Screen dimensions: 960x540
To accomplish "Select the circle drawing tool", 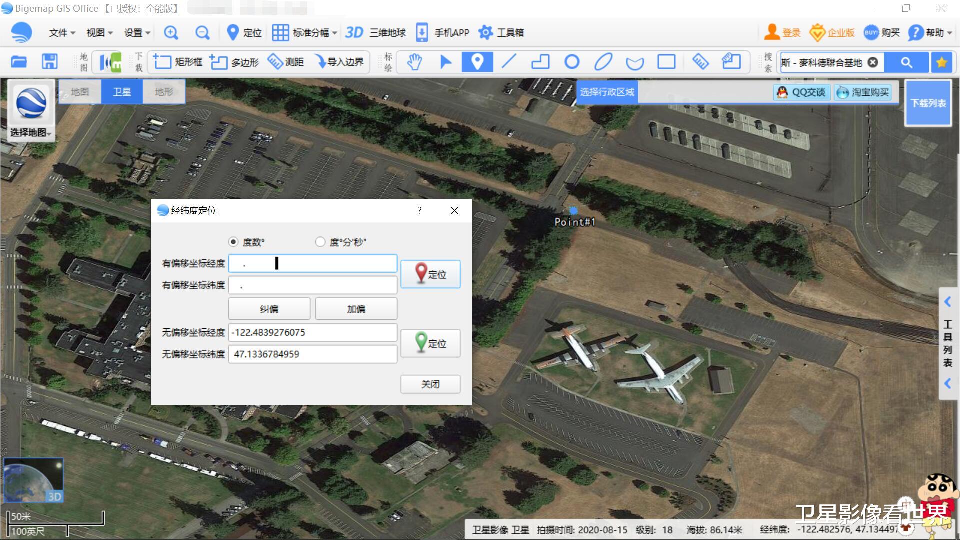I will pos(572,62).
